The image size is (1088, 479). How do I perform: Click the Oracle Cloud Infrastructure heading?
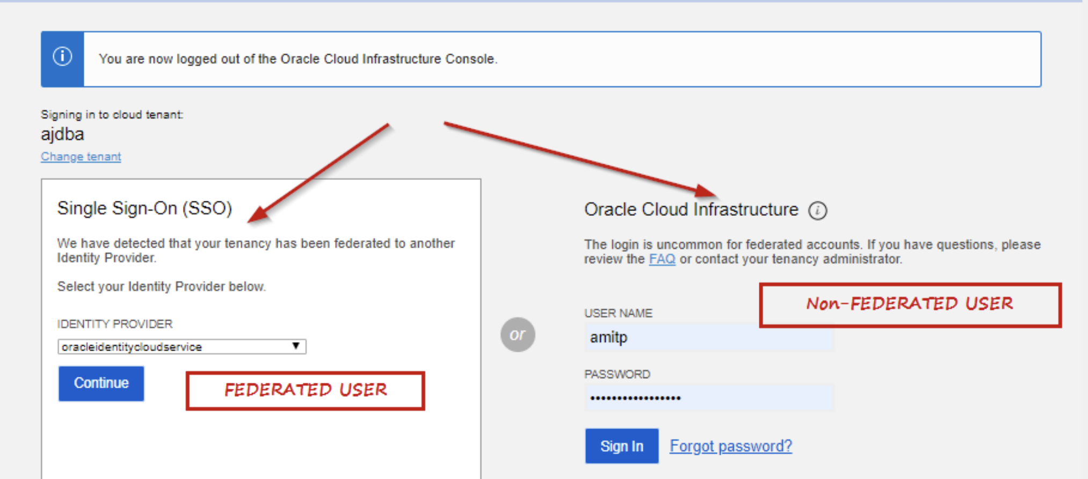(691, 209)
